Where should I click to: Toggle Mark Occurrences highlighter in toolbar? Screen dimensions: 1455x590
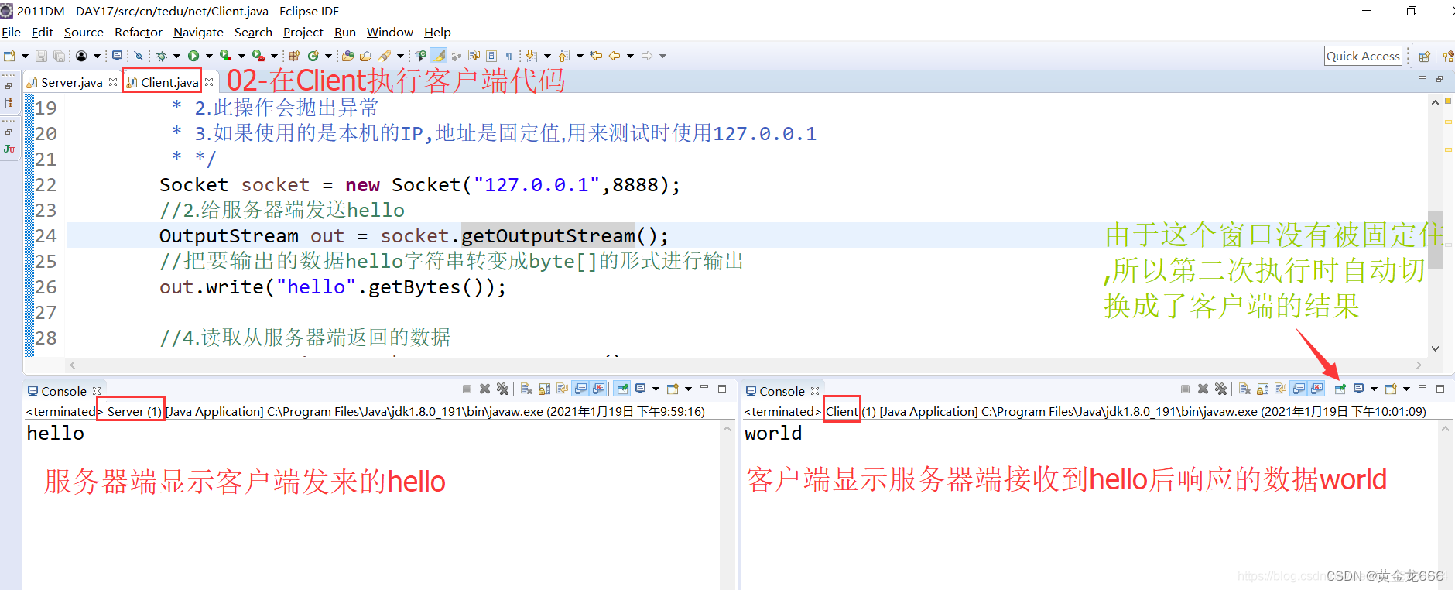439,56
